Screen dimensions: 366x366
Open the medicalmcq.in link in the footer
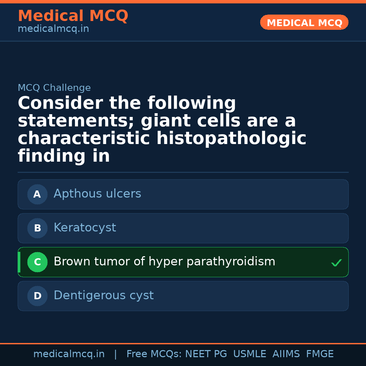pyautogui.click(x=69, y=354)
